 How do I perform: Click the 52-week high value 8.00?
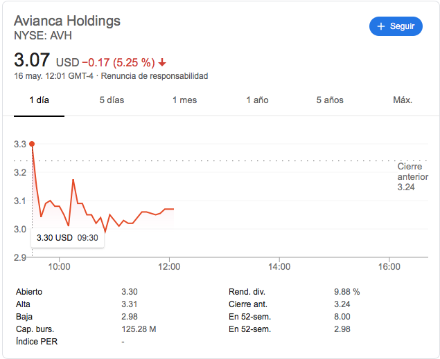342,317
